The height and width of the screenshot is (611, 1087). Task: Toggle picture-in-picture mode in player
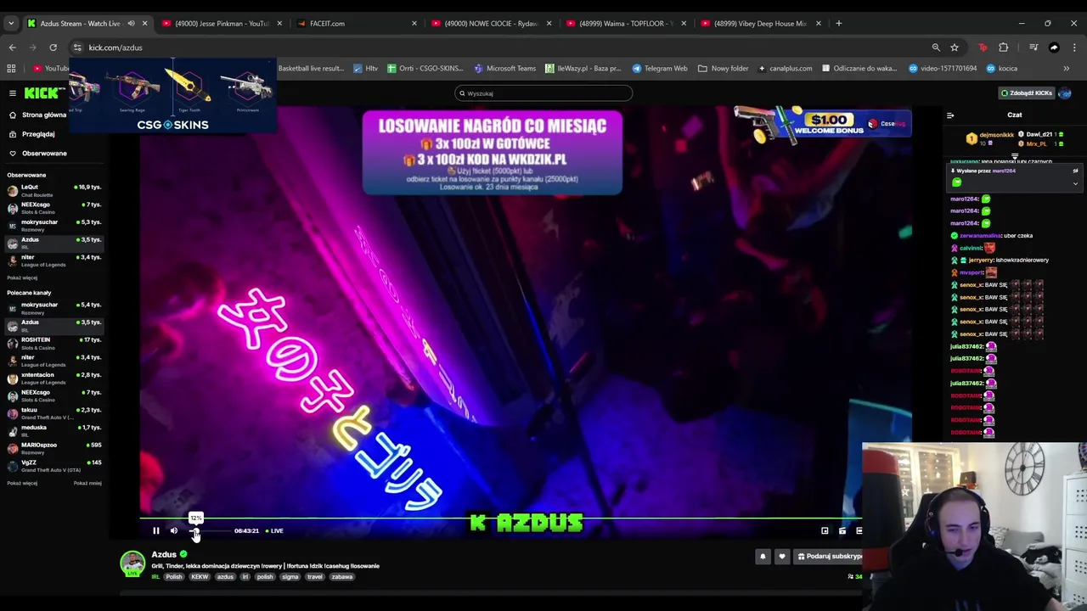click(825, 530)
